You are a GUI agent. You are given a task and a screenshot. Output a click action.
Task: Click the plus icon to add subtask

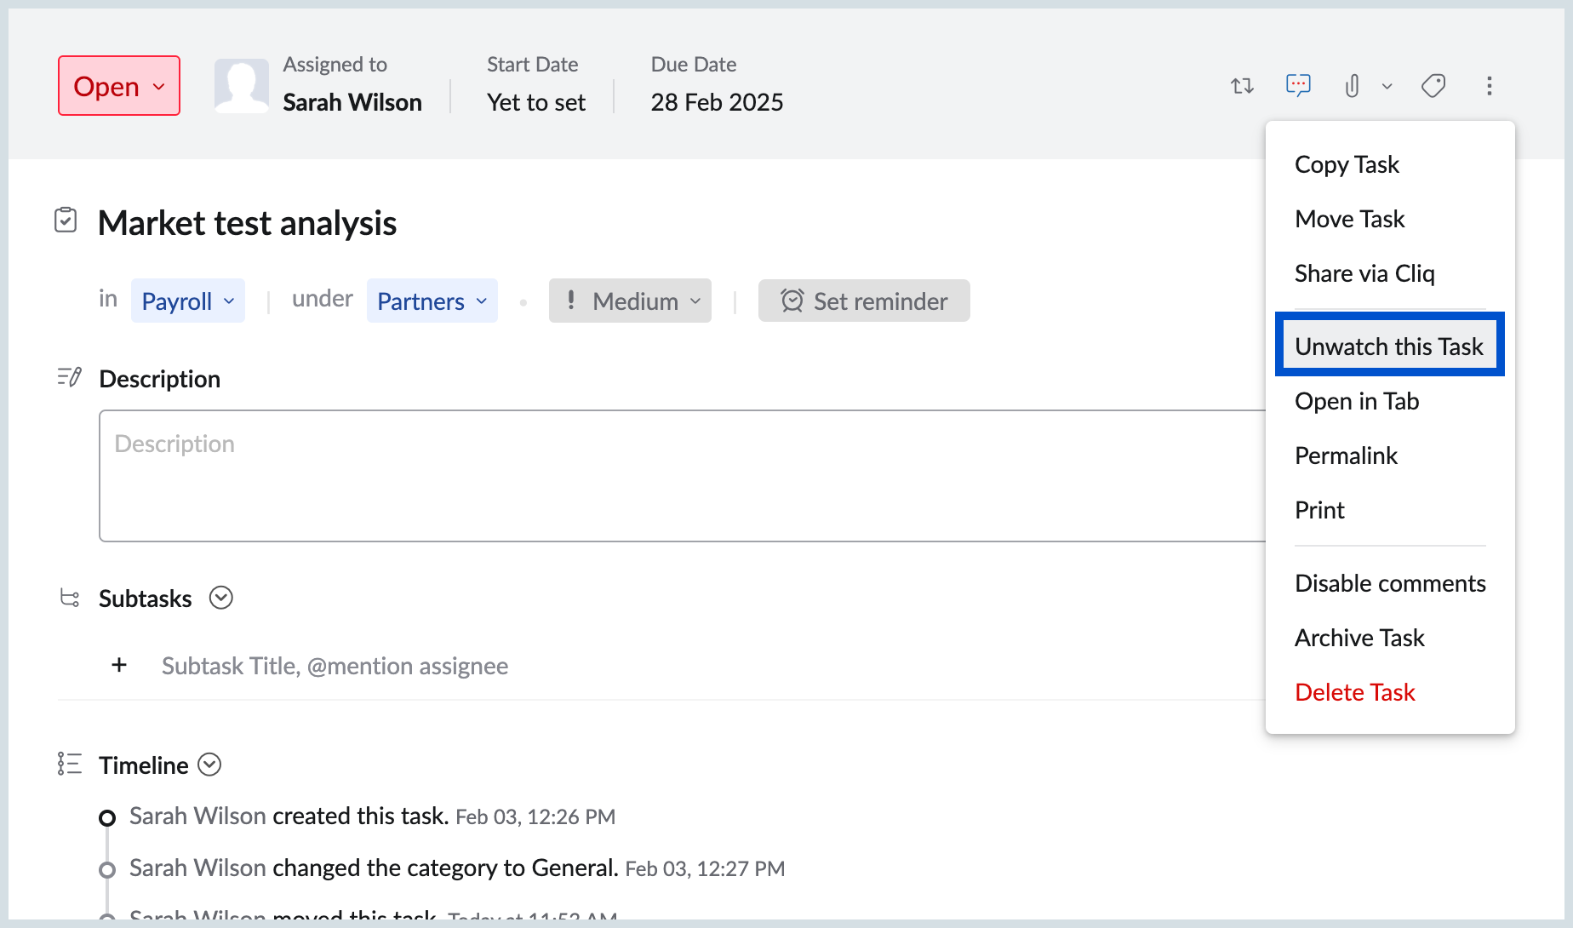(119, 665)
